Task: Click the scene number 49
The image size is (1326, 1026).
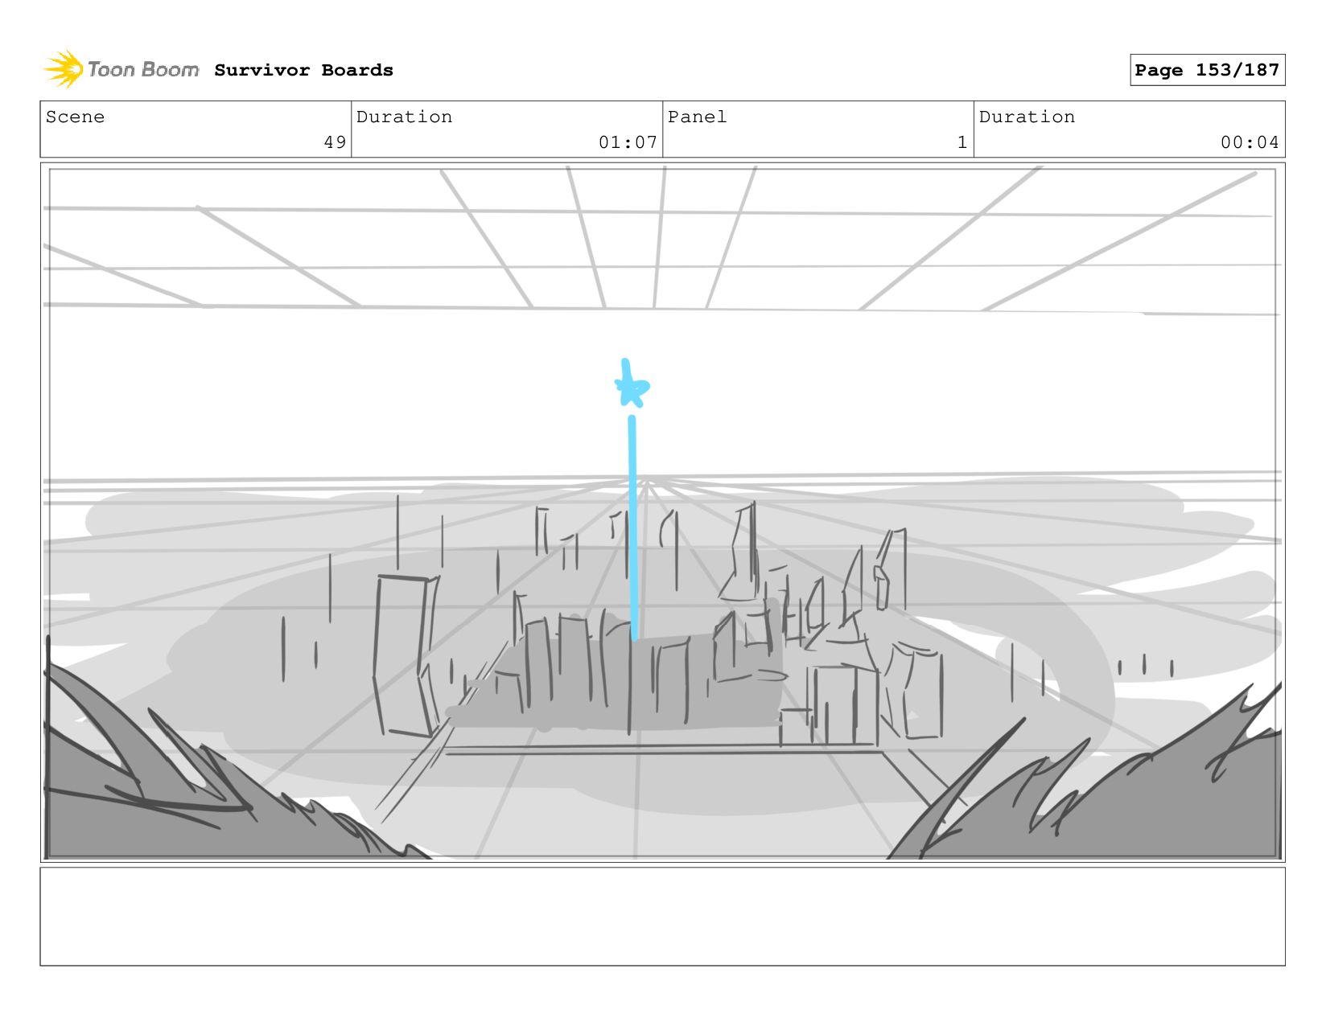Action: point(335,142)
